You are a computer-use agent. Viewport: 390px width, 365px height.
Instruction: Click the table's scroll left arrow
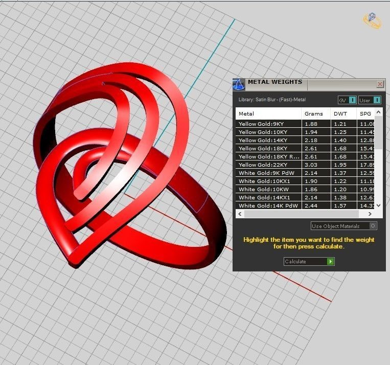click(240, 214)
